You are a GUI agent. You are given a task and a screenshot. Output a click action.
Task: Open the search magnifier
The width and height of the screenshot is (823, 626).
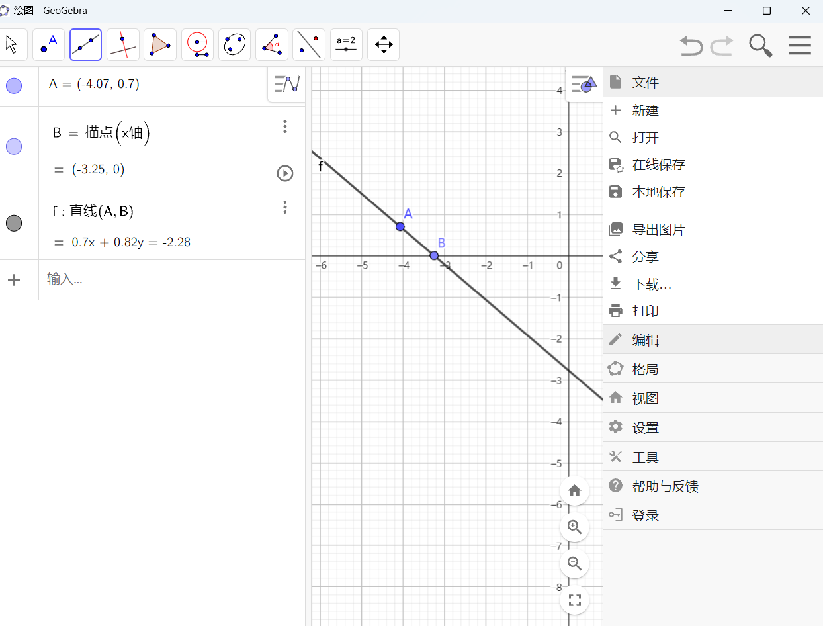761,45
